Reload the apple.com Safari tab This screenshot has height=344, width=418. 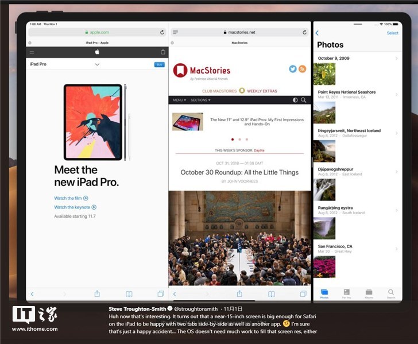point(162,32)
